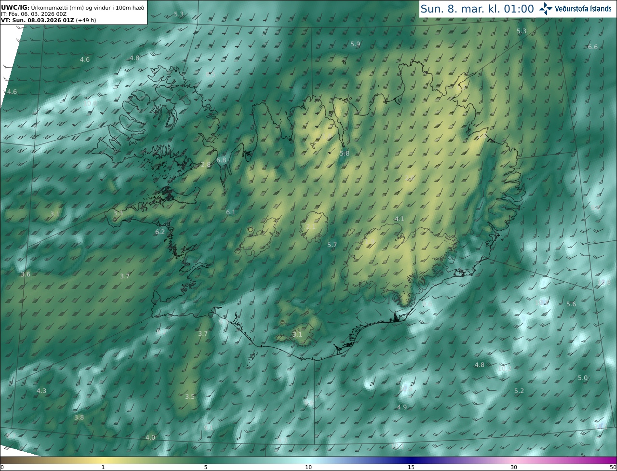Image resolution: width=617 pixels, height=471 pixels.
Task: Click the map value '5.8' in north Iceland
Action: 345,154
